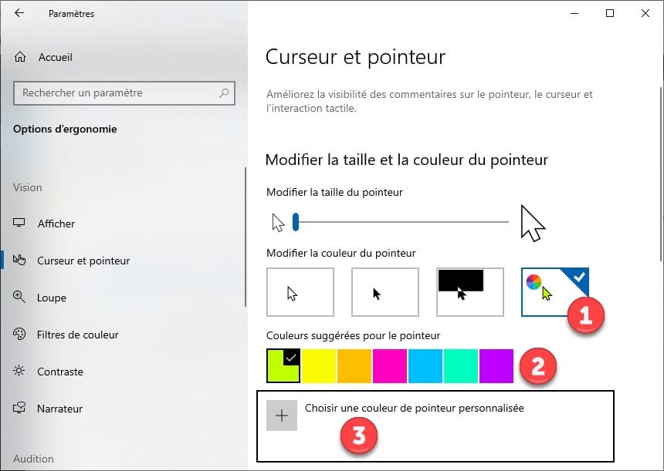Screen dimensions: 664x471
Task: Choose the custom color pointer option
Action: [x=555, y=292]
